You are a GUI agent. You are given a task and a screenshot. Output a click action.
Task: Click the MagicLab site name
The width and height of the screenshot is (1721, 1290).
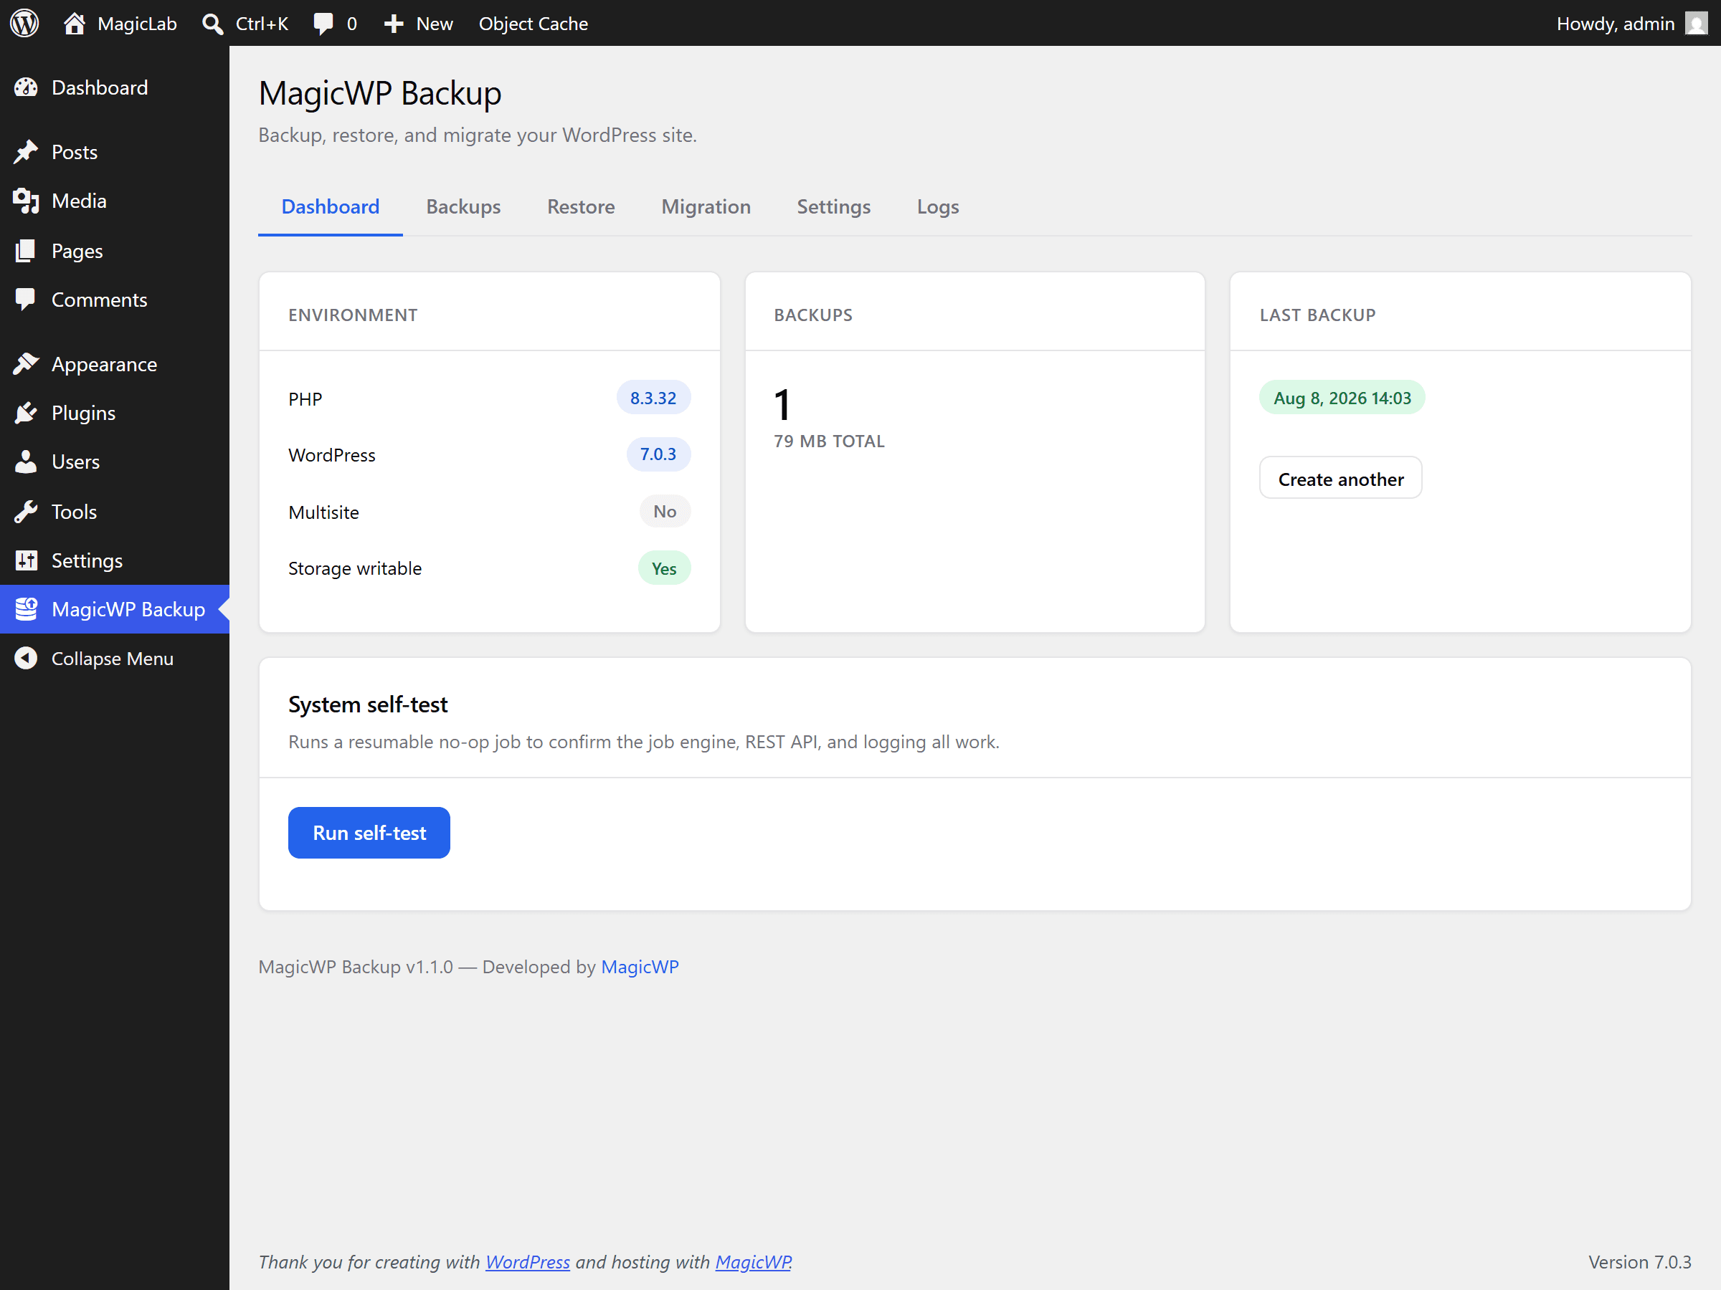(x=137, y=24)
